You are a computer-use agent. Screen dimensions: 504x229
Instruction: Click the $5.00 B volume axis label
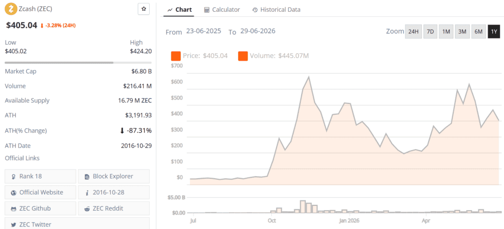click(x=177, y=197)
